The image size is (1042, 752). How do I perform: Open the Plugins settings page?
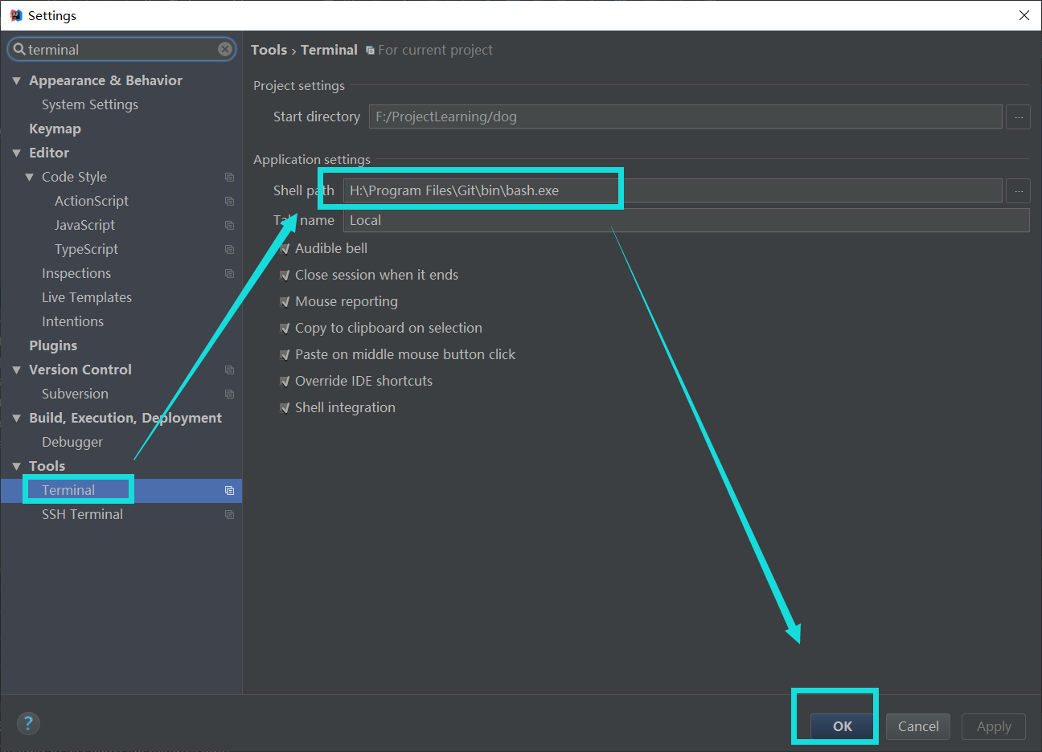pyautogui.click(x=53, y=345)
